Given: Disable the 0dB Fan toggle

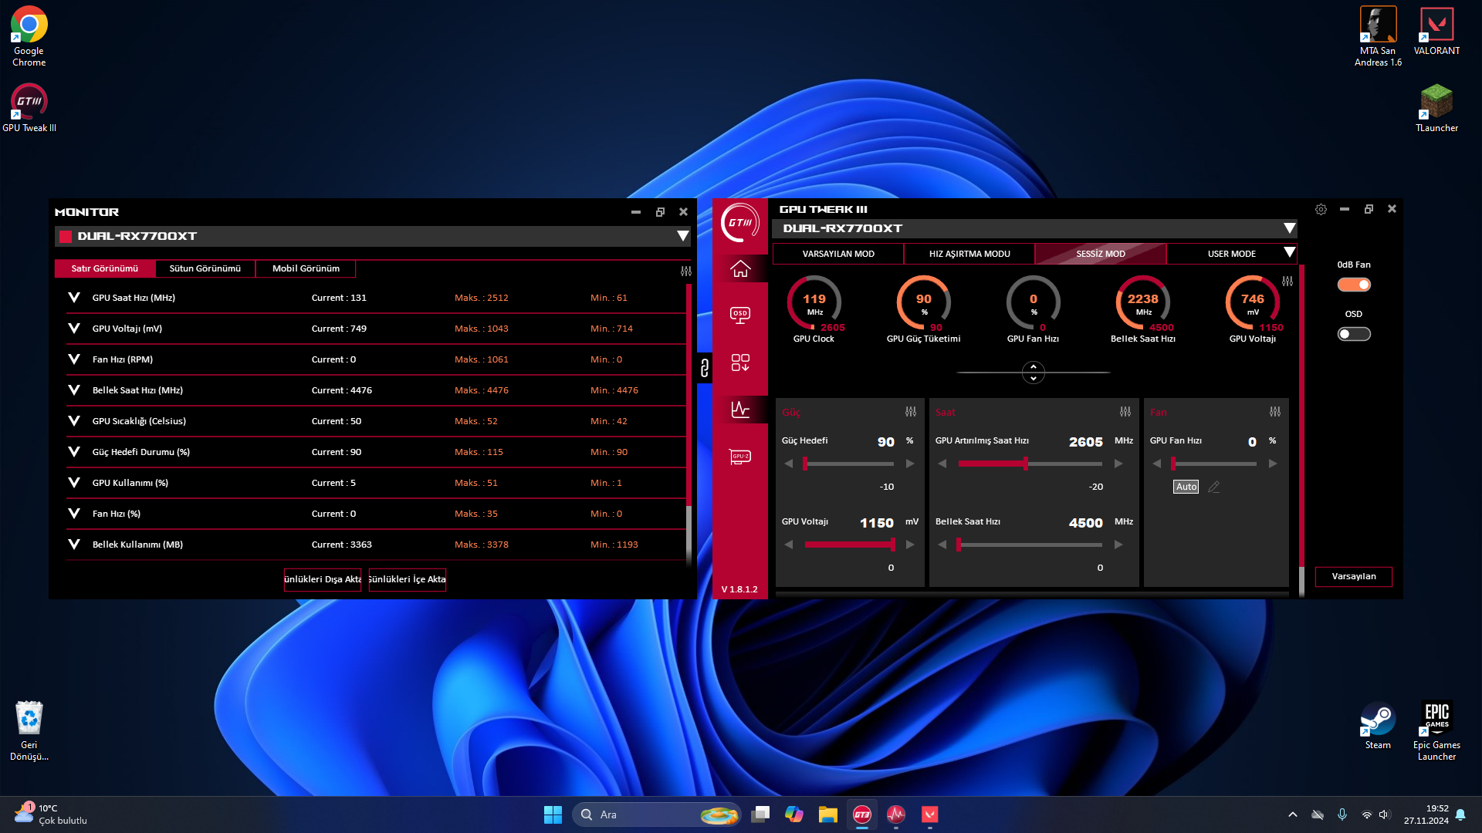Looking at the screenshot, I should pos(1354,285).
